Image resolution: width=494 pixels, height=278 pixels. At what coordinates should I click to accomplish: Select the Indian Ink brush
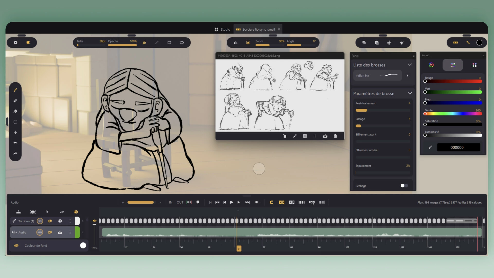pyautogui.click(x=377, y=75)
